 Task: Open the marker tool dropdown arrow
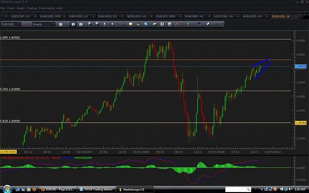coord(193,24)
